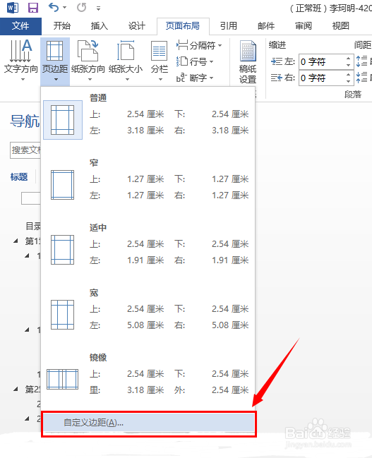Choose the 适中 moderate margin preset

coord(148,249)
